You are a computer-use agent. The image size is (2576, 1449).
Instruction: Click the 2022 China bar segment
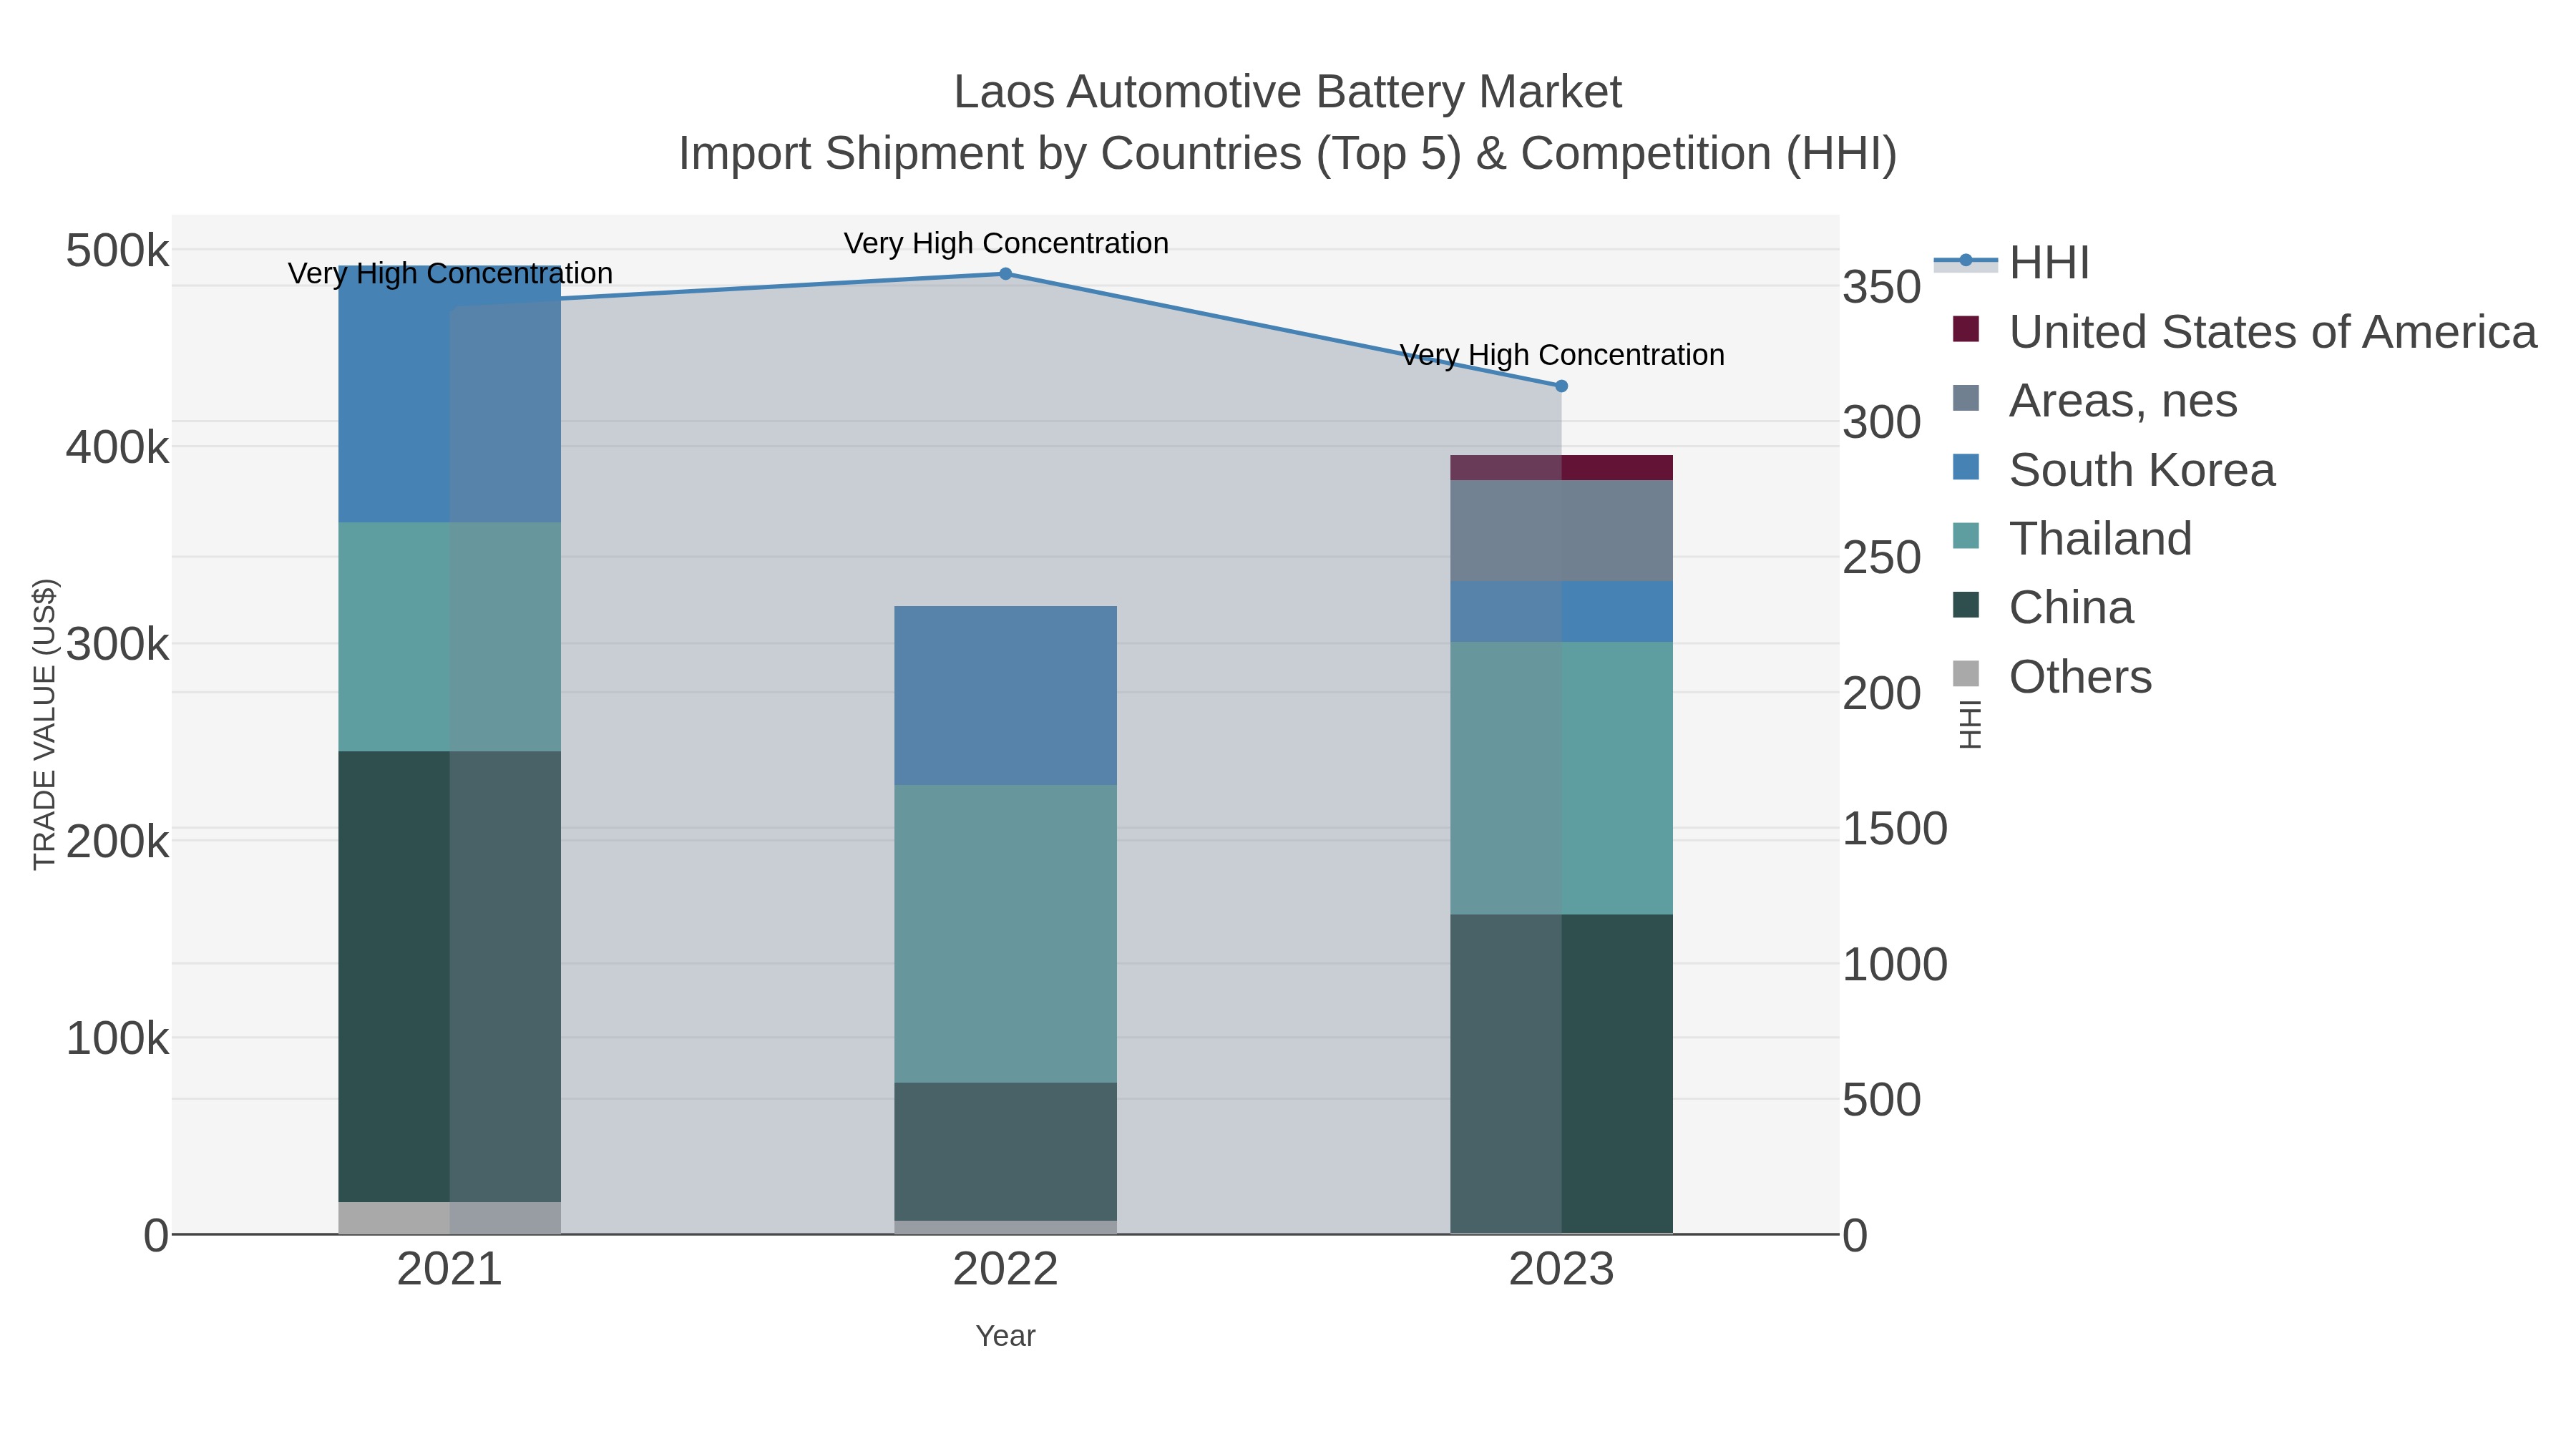(x=1005, y=1152)
